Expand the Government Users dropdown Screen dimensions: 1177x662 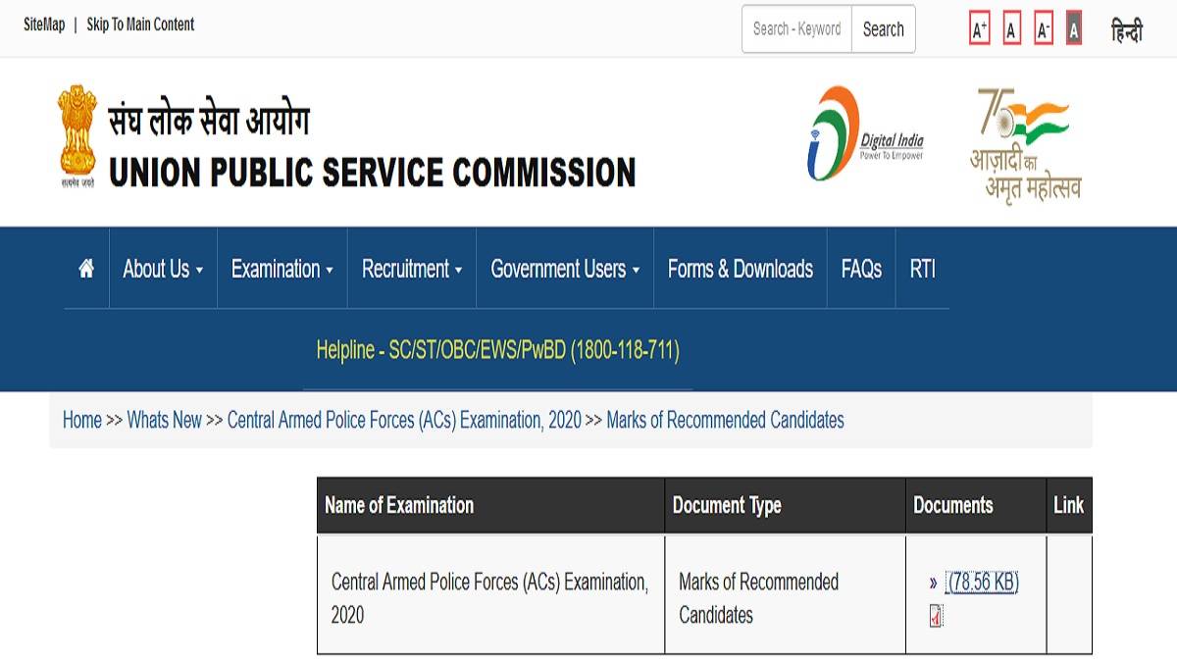(x=564, y=268)
